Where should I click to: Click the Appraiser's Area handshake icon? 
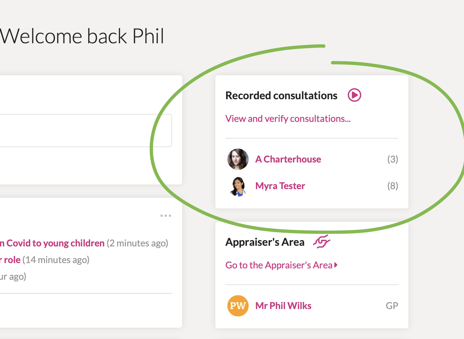pos(322,242)
